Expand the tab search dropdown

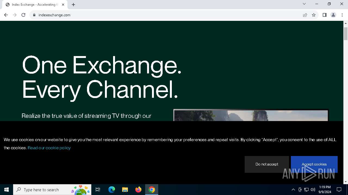click(x=304, y=4)
